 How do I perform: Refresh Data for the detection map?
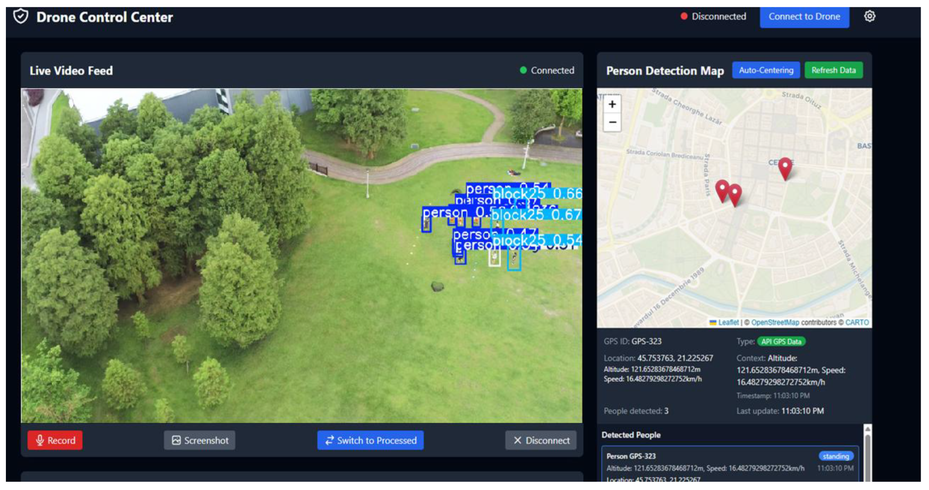(x=833, y=70)
